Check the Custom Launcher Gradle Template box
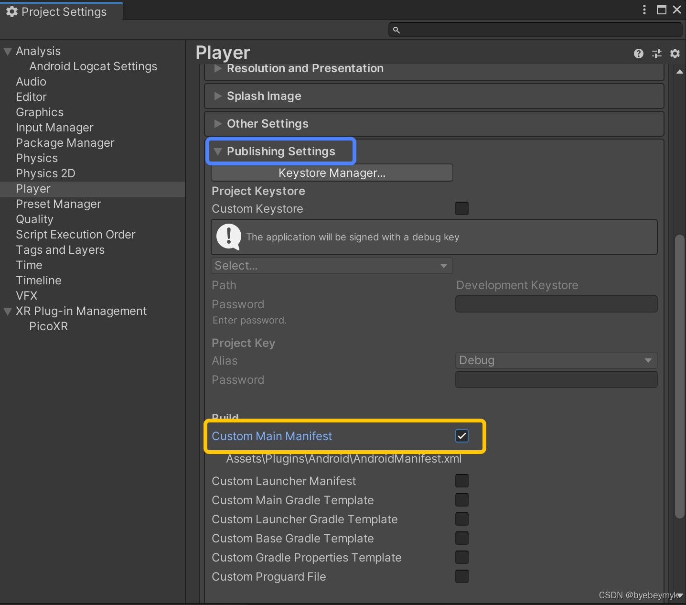 (x=462, y=519)
